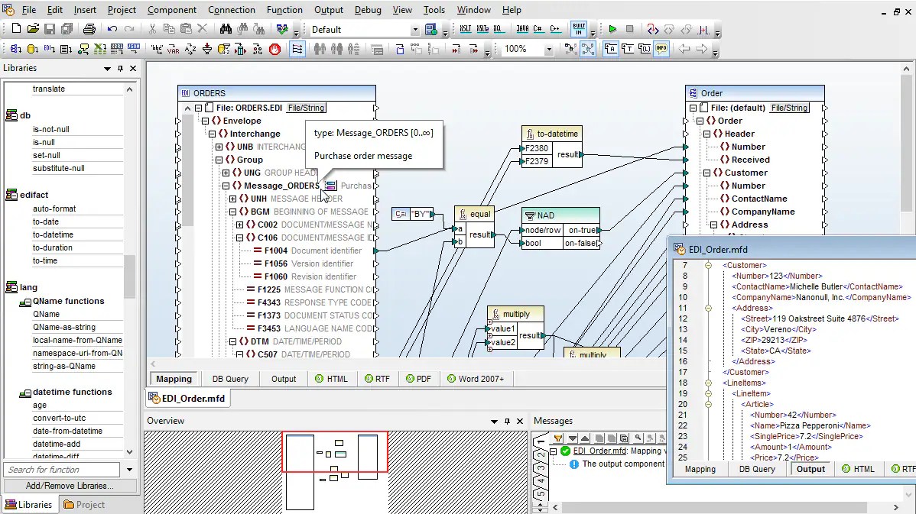Select the JAVA language icon
The width and height of the screenshot is (916, 514).
(522, 28)
